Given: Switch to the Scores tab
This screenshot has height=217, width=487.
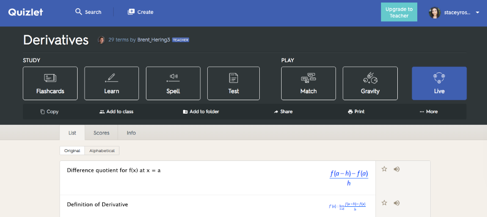Looking at the screenshot, I should pos(102,133).
